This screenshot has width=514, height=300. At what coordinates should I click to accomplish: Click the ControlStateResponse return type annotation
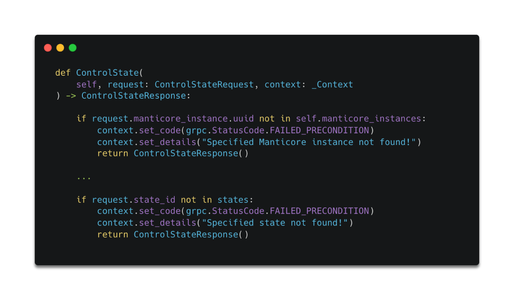[133, 95]
